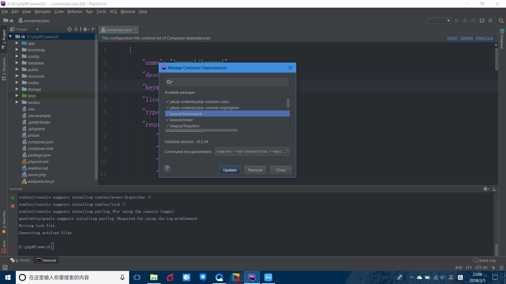This screenshot has width=506, height=284.
Task: Click the Run with Coverage icon
Action: point(474,21)
